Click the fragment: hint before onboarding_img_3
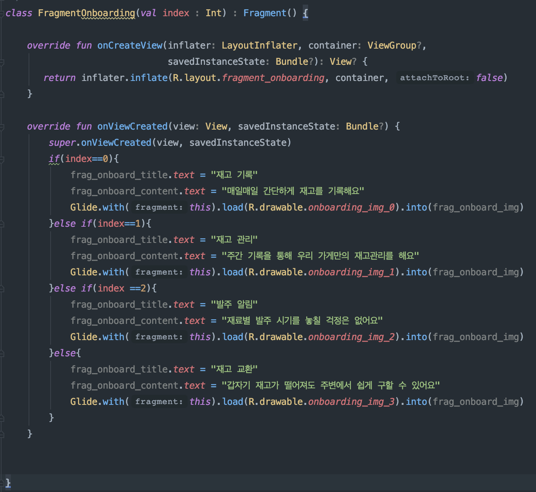Viewport: 536px width, 492px height. pos(159,402)
